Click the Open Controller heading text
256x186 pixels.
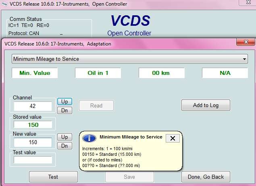tap(129, 33)
